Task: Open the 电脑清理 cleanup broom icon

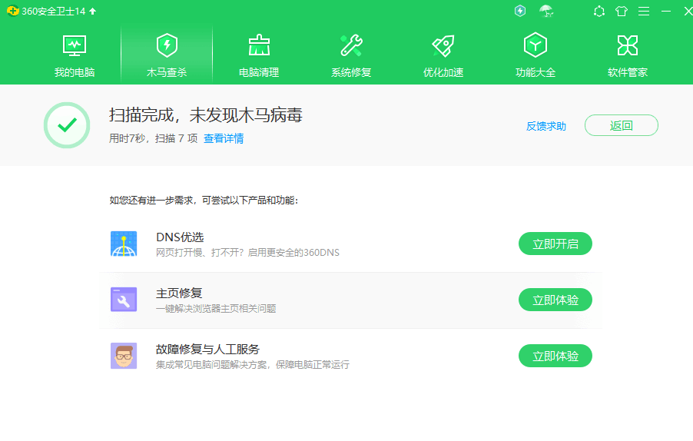Action: tap(259, 46)
